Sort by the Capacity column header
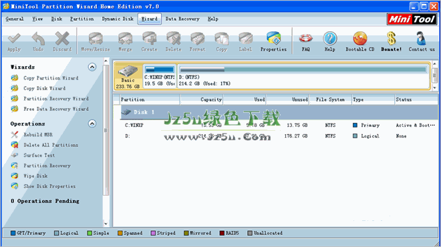 (202, 99)
